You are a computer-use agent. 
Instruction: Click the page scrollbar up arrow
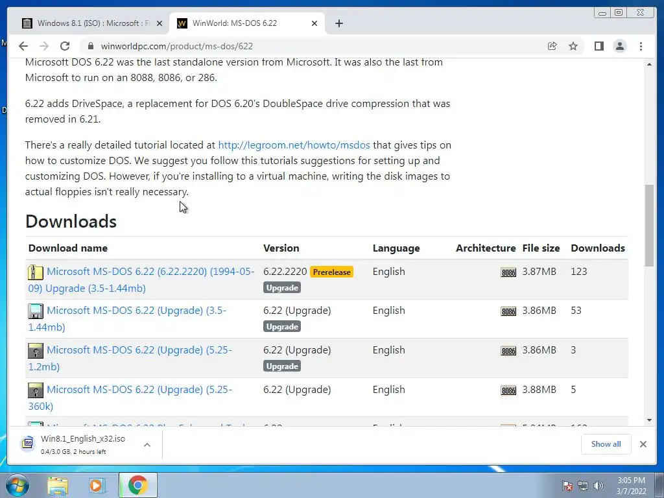tap(649, 64)
